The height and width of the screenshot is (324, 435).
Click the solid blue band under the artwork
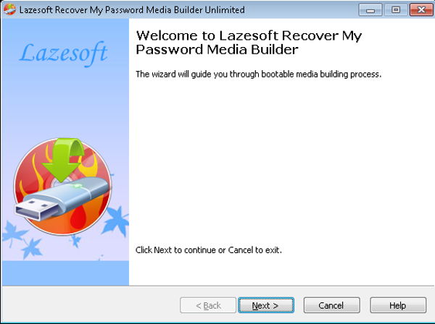65,273
